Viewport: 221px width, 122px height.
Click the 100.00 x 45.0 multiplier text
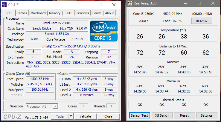point(202,14)
